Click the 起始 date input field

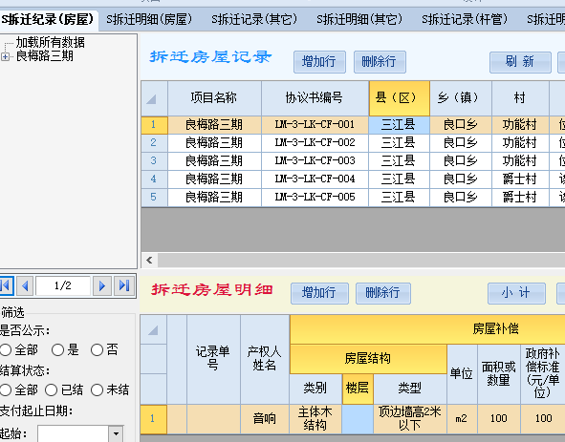click(74, 433)
